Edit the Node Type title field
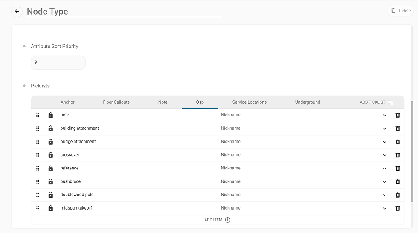 (124, 12)
